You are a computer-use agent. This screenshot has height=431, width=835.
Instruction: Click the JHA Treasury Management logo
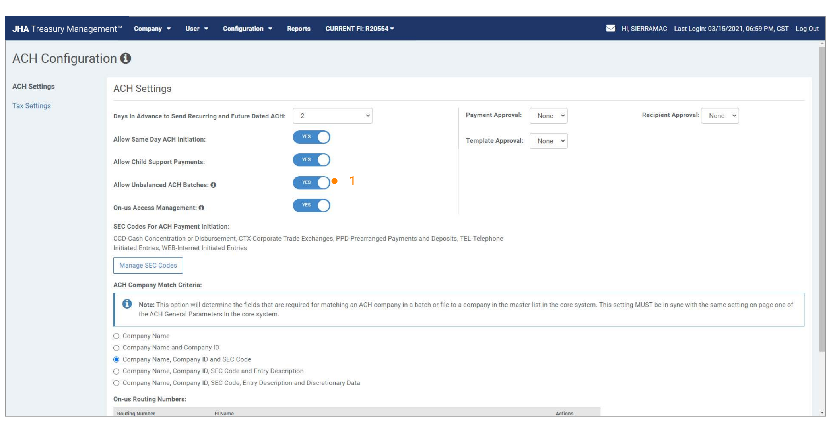tap(67, 29)
